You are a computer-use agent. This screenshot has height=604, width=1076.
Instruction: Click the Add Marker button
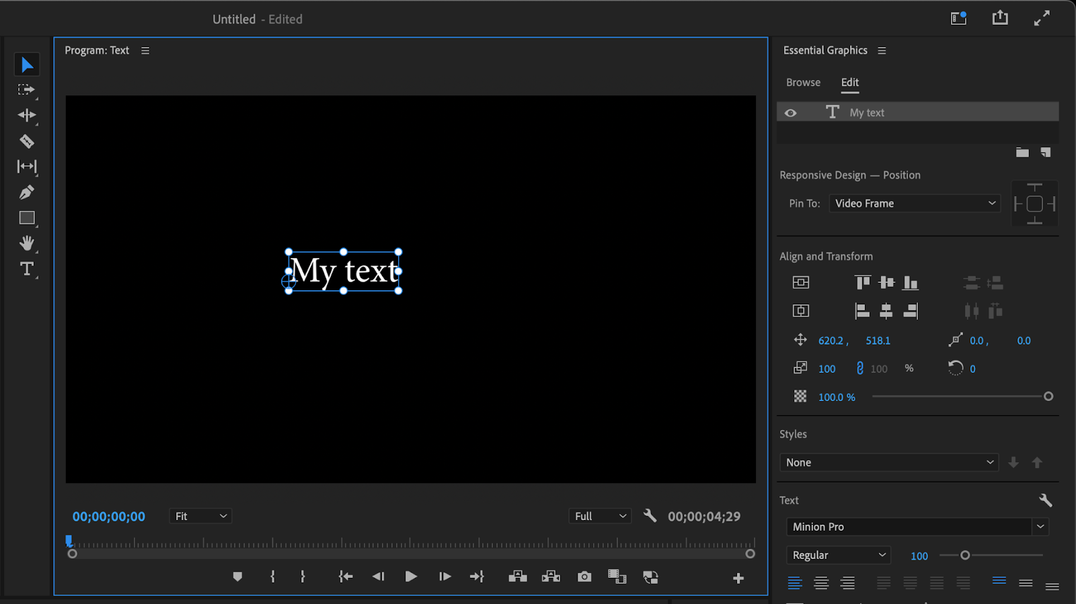[x=237, y=576]
